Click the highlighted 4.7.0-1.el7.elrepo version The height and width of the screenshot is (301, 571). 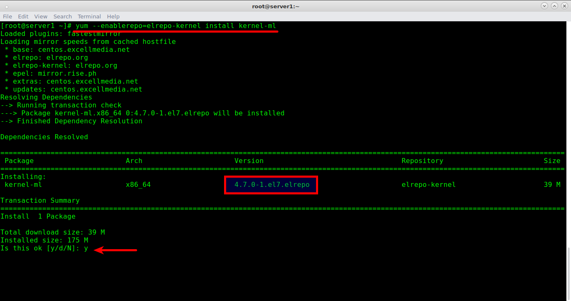pyautogui.click(x=272, y=185)
